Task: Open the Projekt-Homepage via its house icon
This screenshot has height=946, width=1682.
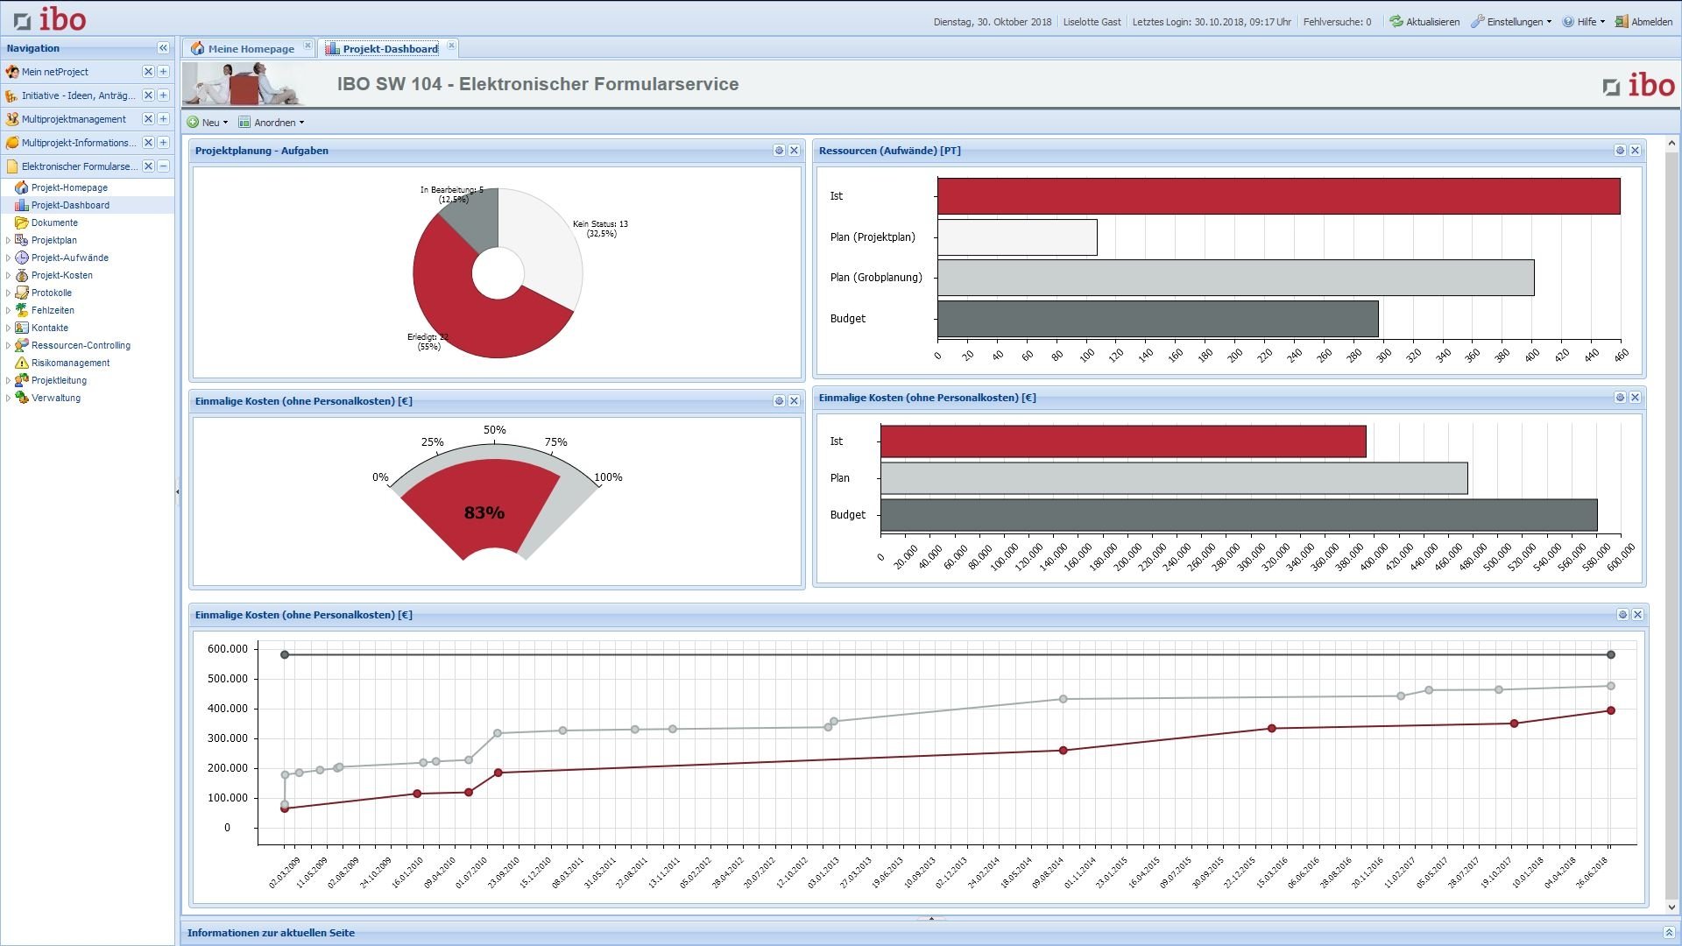Action: [x=23, y=187]
